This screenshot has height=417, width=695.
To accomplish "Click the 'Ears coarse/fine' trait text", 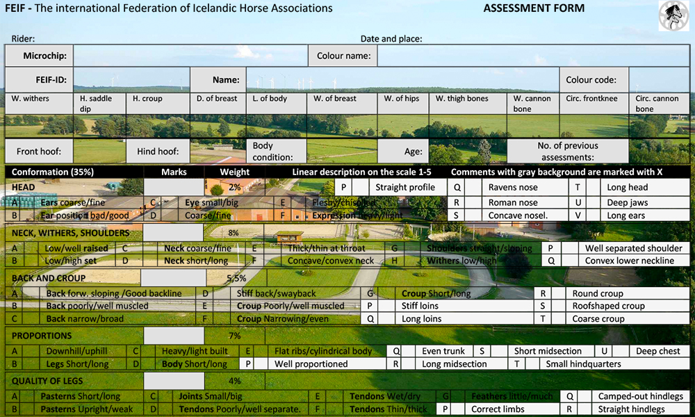I will [73, 202].
